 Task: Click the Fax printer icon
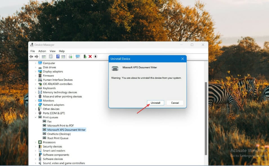(x=45, y=121)
